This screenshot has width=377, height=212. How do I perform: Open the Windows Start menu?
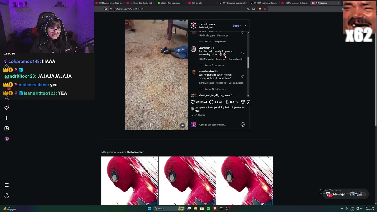tap(149, 208)
